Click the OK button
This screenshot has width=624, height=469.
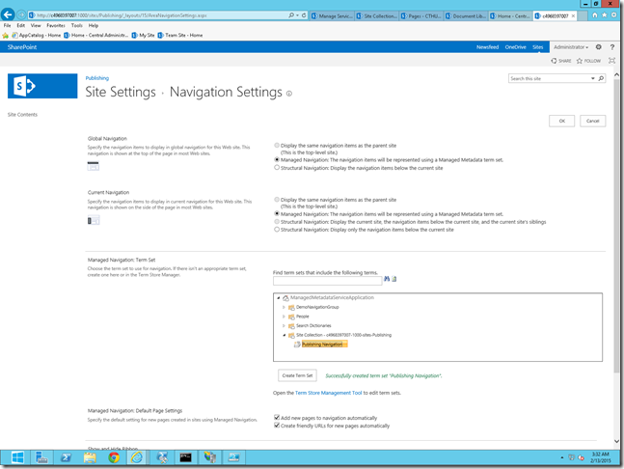pyautogui.click(x=561, y=121)
